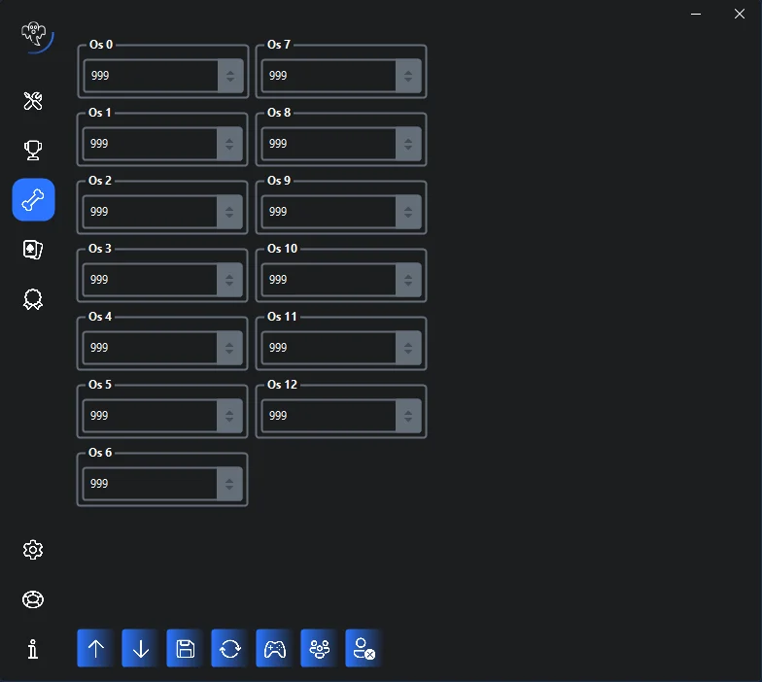Viewport: 762px width, 682px height.
Task: Click the Os 7 spinner arrows
Action: pos(408,76)
